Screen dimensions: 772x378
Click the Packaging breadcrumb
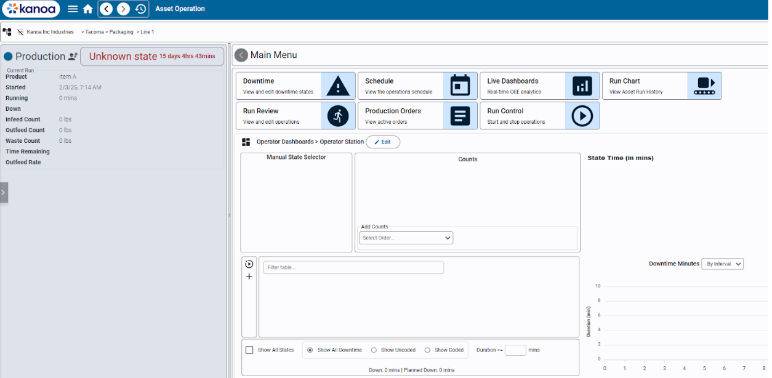point(120,31)
